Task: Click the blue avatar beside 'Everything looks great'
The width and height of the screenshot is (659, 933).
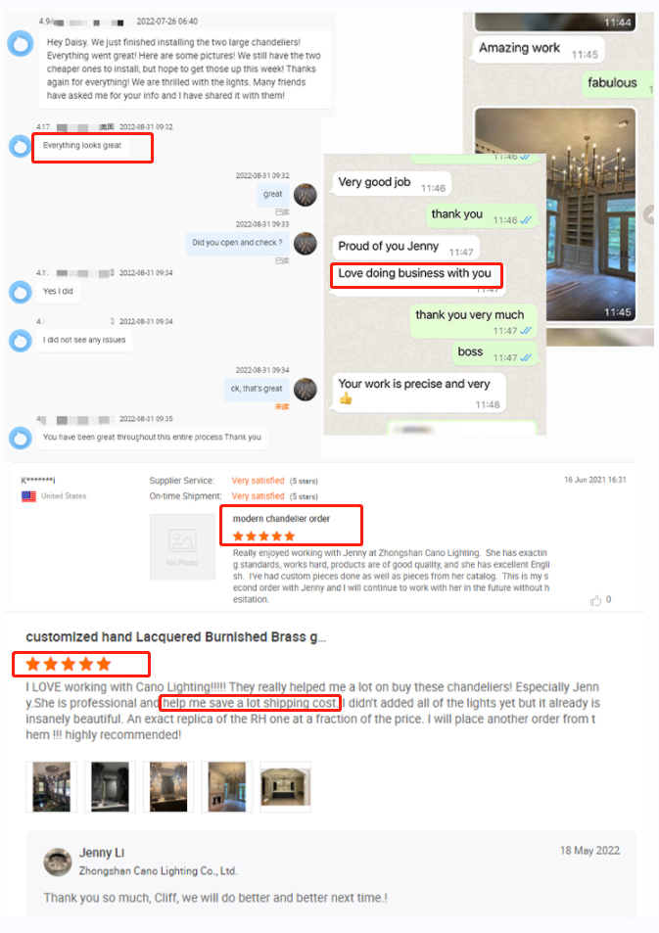Action: tap(21, 146)
